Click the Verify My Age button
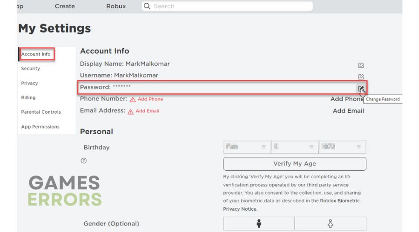 pyautogui.click(x=295, y=164)
